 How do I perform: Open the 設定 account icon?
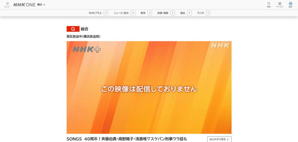(x=290, y=4)
